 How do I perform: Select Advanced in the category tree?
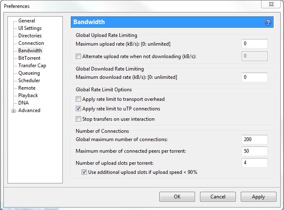point(29,110)
